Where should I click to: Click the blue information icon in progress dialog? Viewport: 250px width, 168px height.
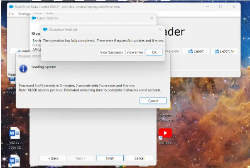[x=23, y=69]
